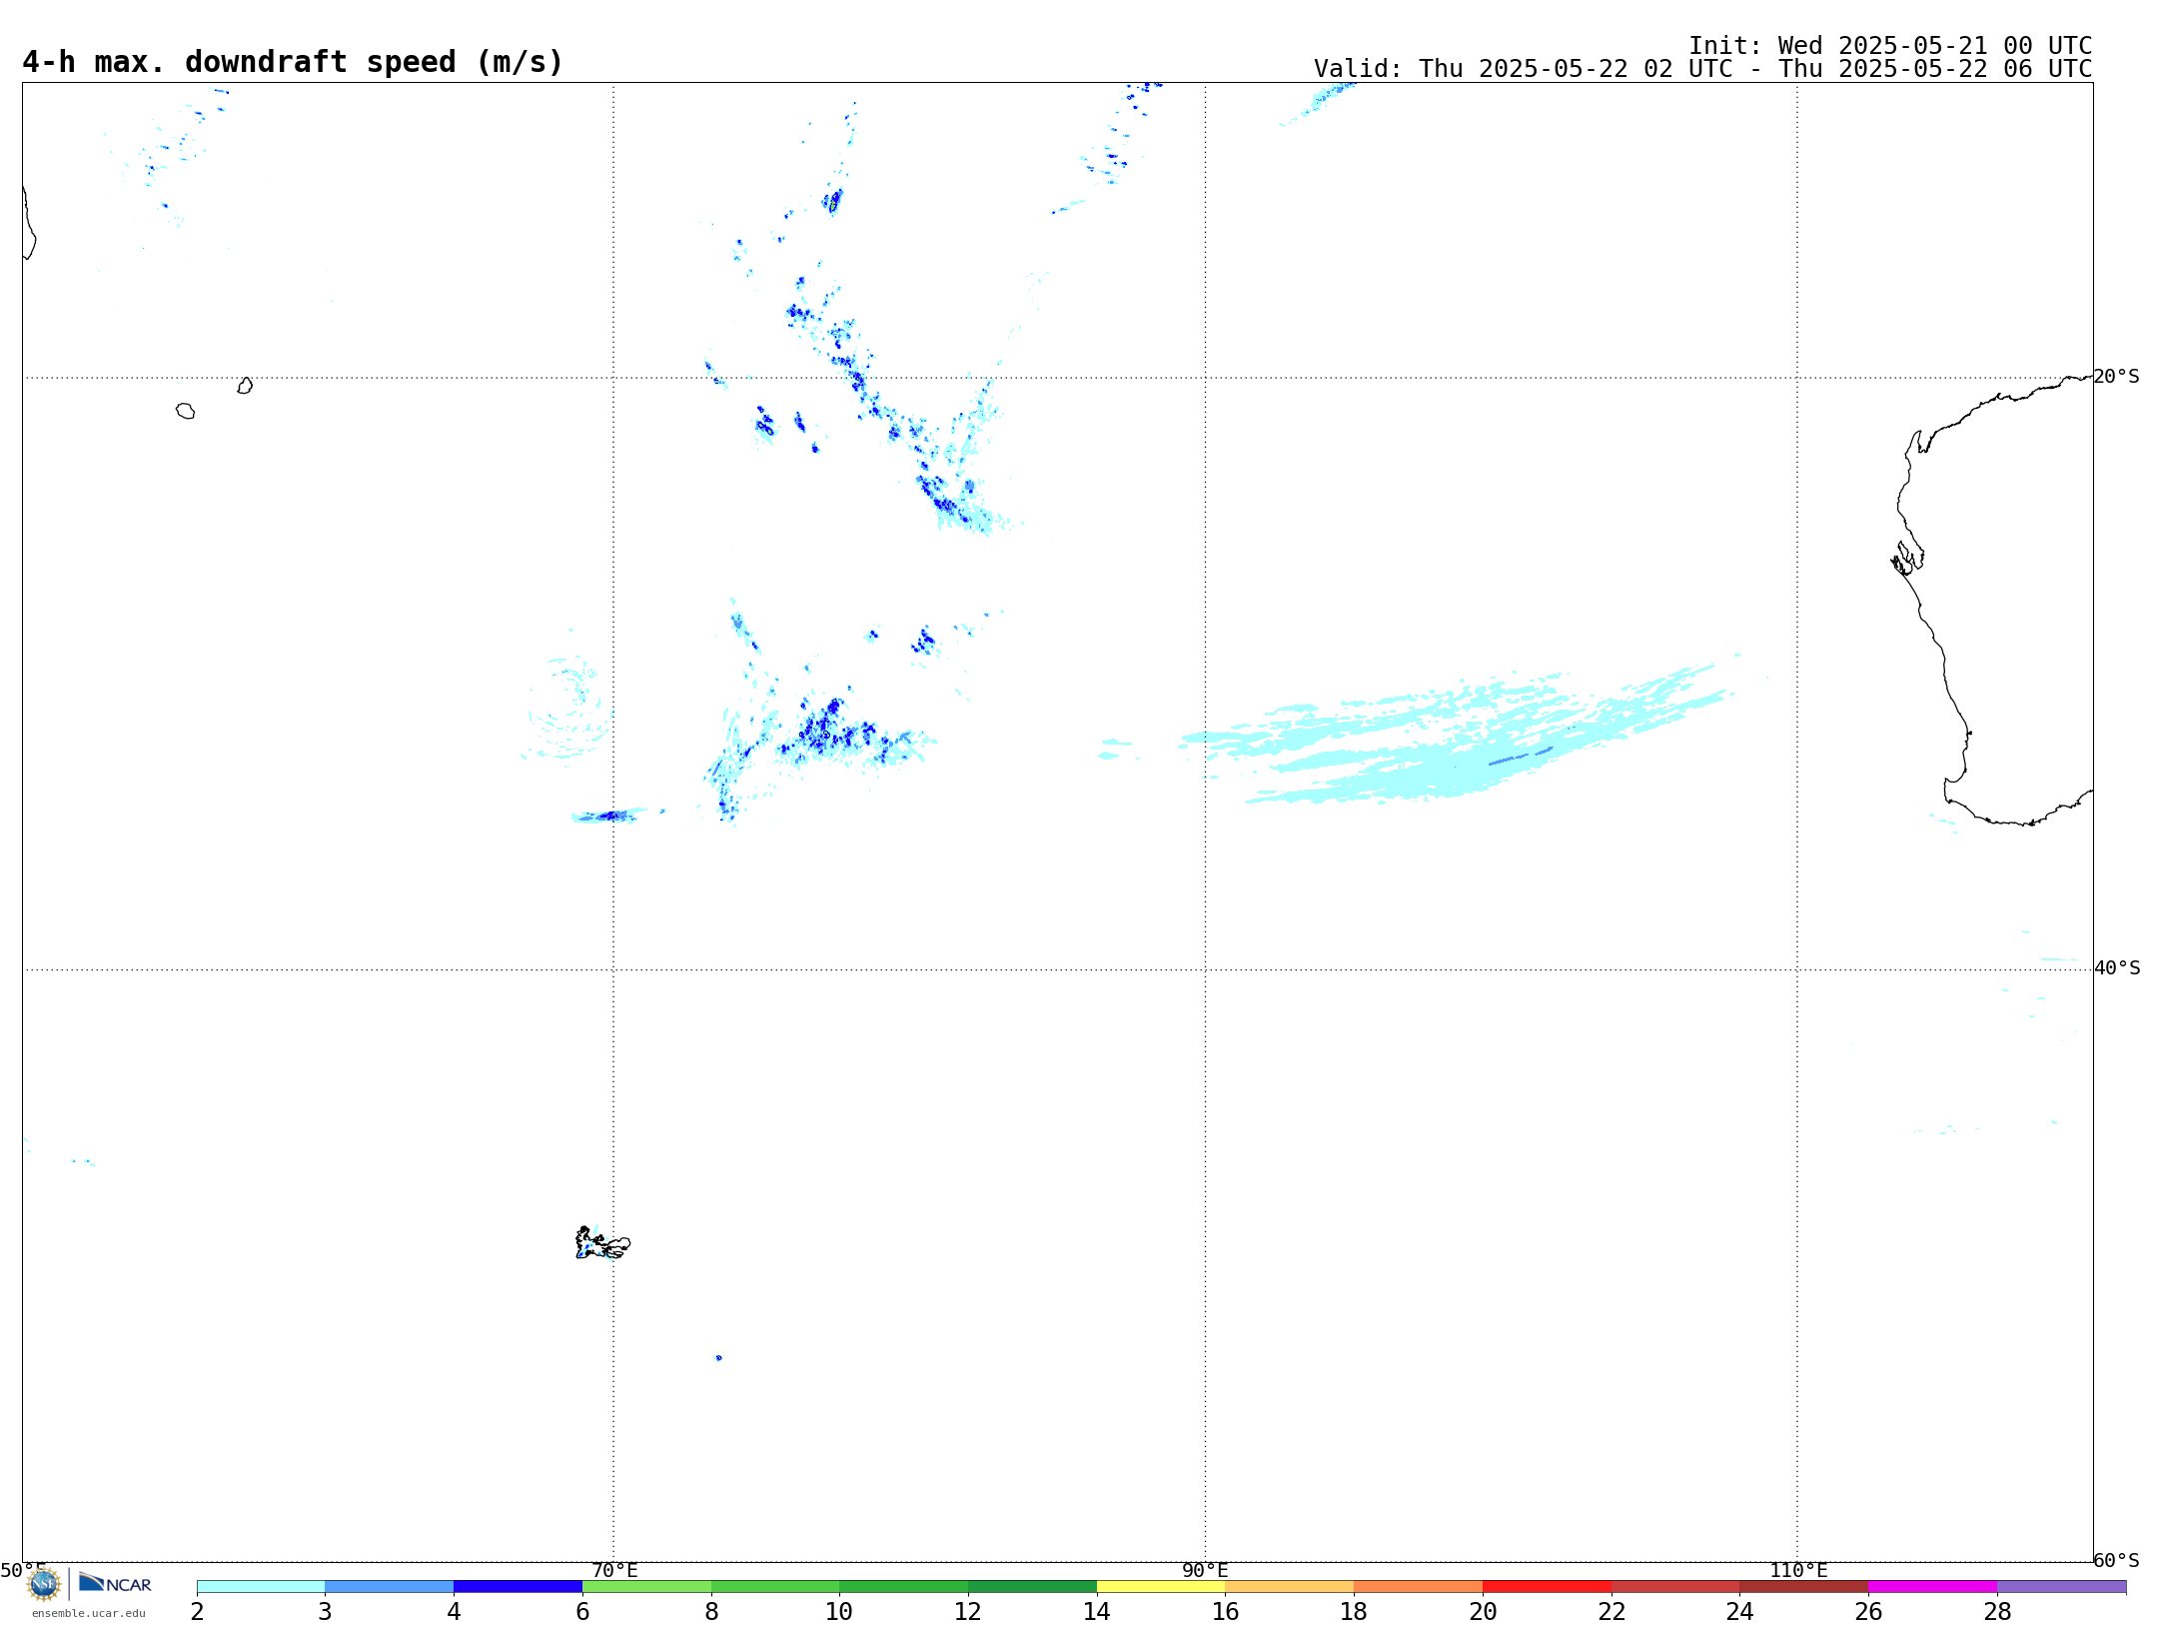
Task: Select the green 8–10 m/s swatch
Action: [x=775, y=1586]
